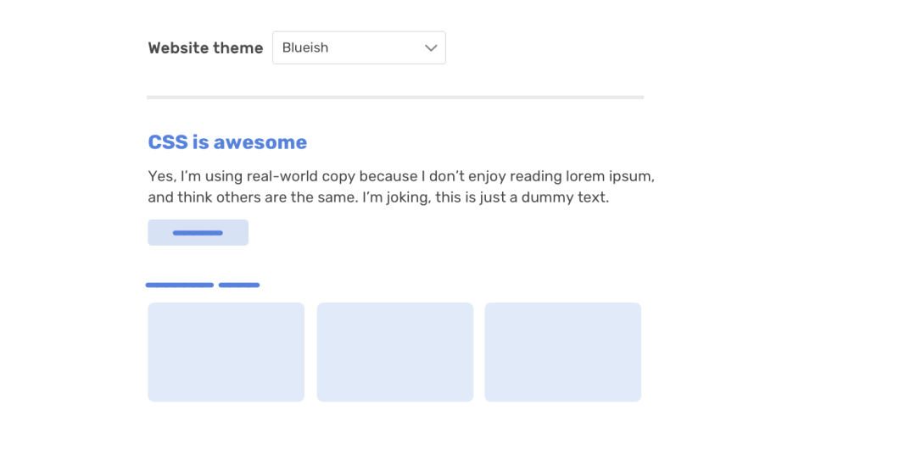The image size is (916, 449).
Task: Click the Website theme label
Action: point(205,48)
